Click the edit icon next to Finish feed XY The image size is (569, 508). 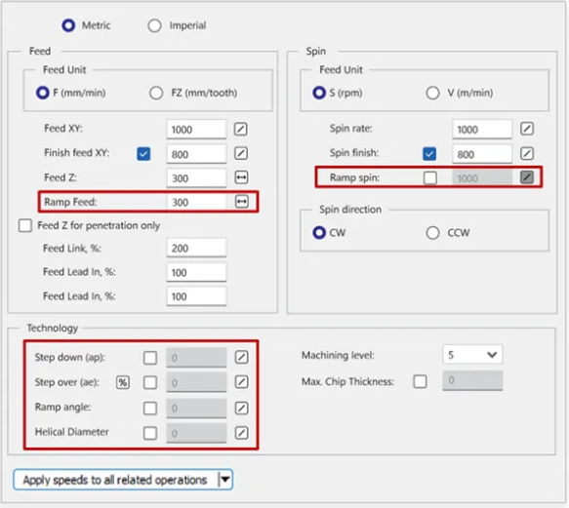coord(241,153)
